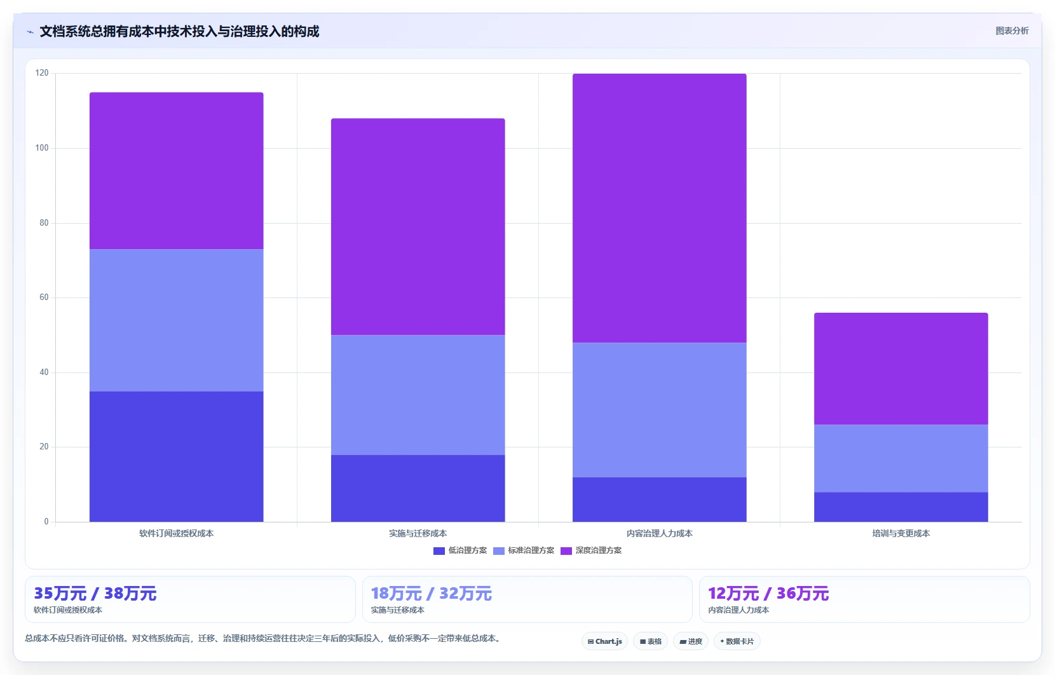Click the purple segment of 内容治理人力成本 bar

659,208
